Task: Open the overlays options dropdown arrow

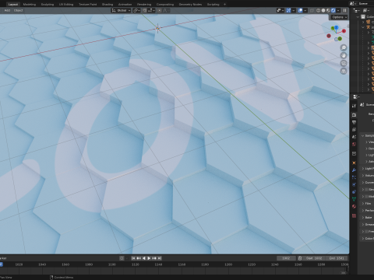Action: (305, 10)
